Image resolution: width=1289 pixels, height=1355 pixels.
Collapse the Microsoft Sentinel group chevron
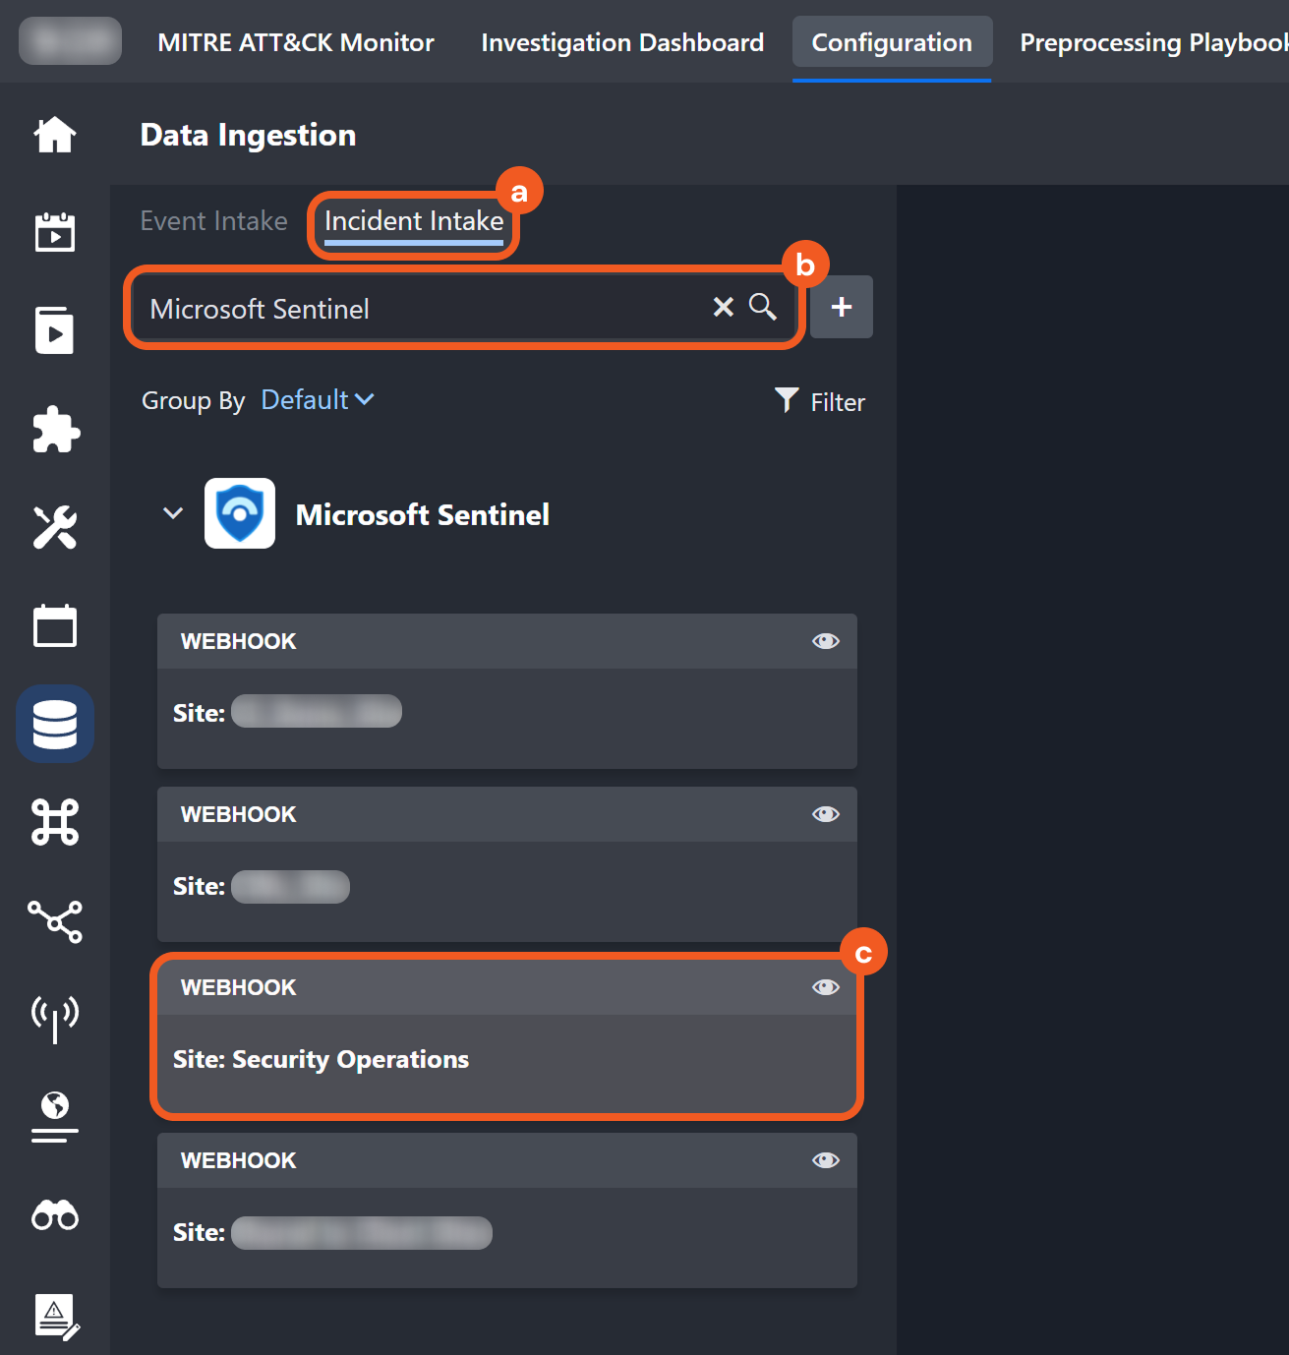coord(173,513)
